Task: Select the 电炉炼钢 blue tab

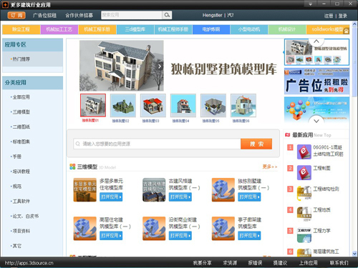Action: 211,29
